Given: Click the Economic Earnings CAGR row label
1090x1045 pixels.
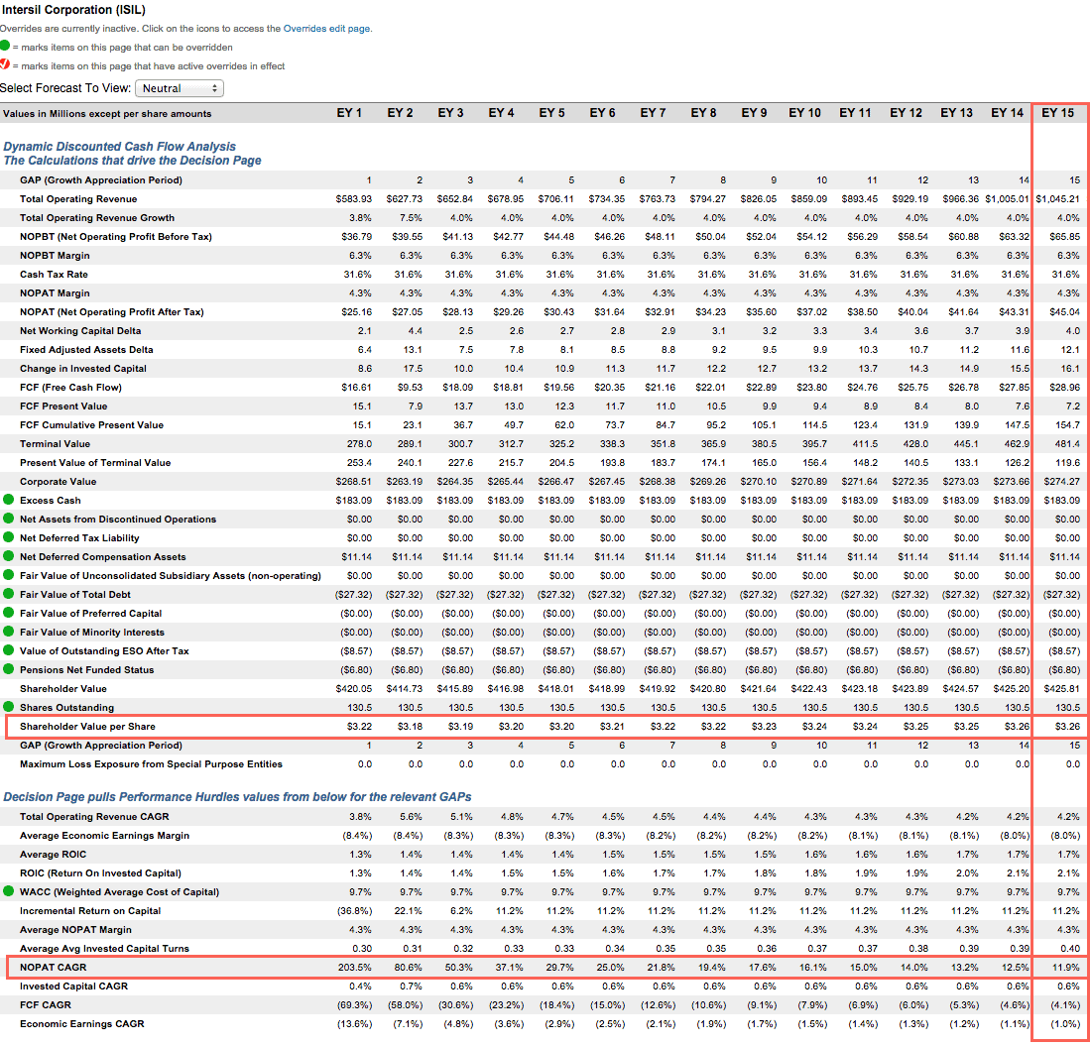Looking at the screenshot, I should pos(82,1023).
